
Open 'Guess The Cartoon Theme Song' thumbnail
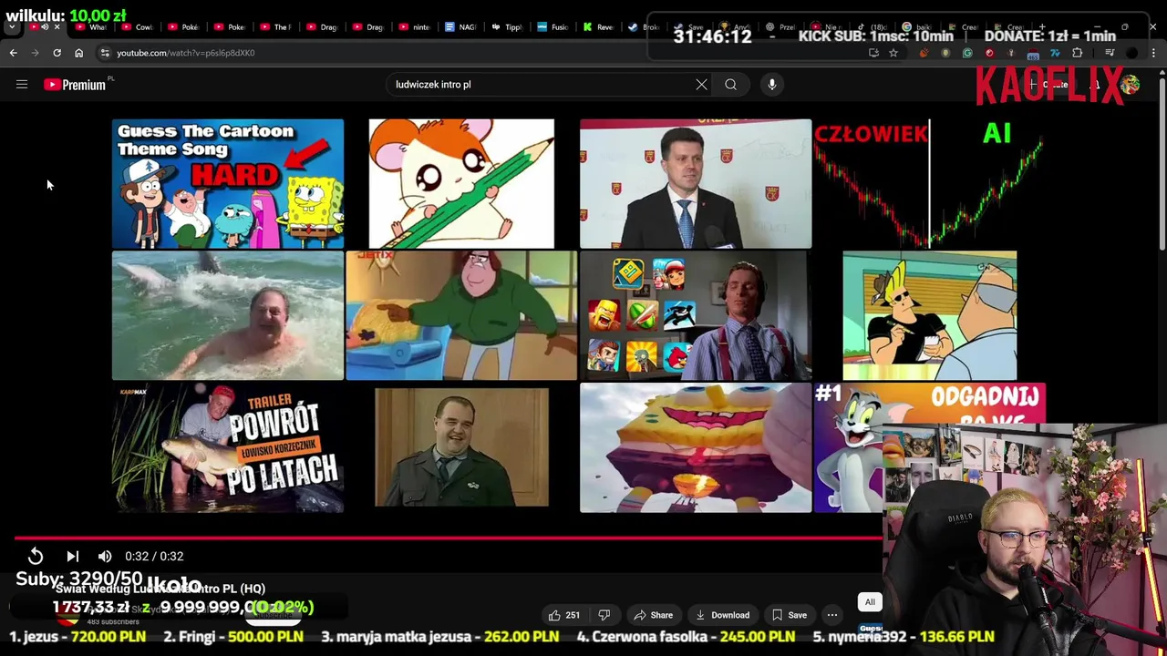[x=228, y=184]
